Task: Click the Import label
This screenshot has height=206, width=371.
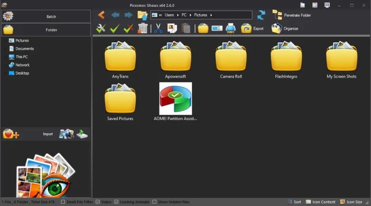Action: tap(48, 134)
